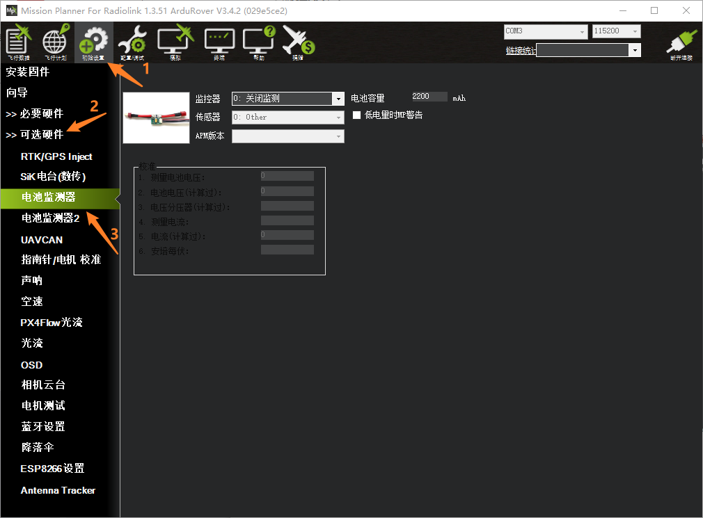Open Config/Tuning (配置/调试) wrench icon
This screenshot has width=703, height=518.
(132, 43)
